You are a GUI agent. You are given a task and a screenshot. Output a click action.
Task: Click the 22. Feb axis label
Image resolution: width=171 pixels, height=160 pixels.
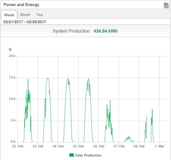pos(18,146)
